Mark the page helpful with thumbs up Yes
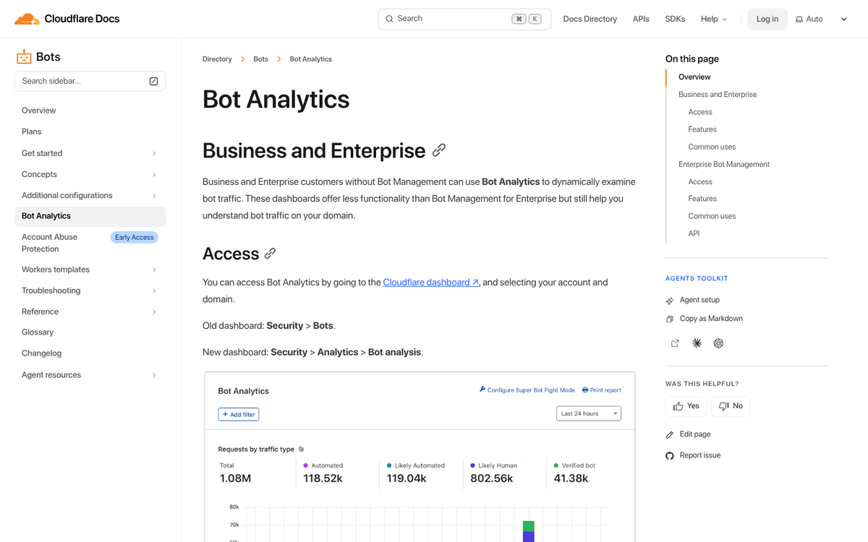This screenshot has width=868, height=542. (x=685, y=406)
